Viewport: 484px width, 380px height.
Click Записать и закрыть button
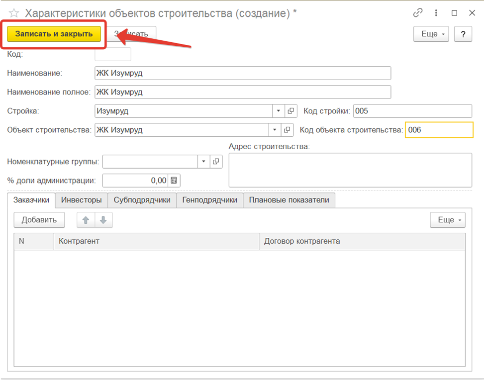click(x=54, y=34)
